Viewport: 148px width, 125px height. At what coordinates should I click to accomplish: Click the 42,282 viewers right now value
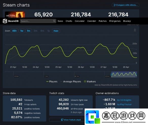(64, 100)
